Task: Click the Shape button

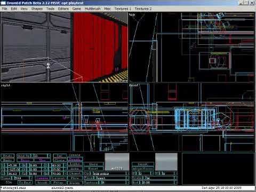Action: coord(94,164)
